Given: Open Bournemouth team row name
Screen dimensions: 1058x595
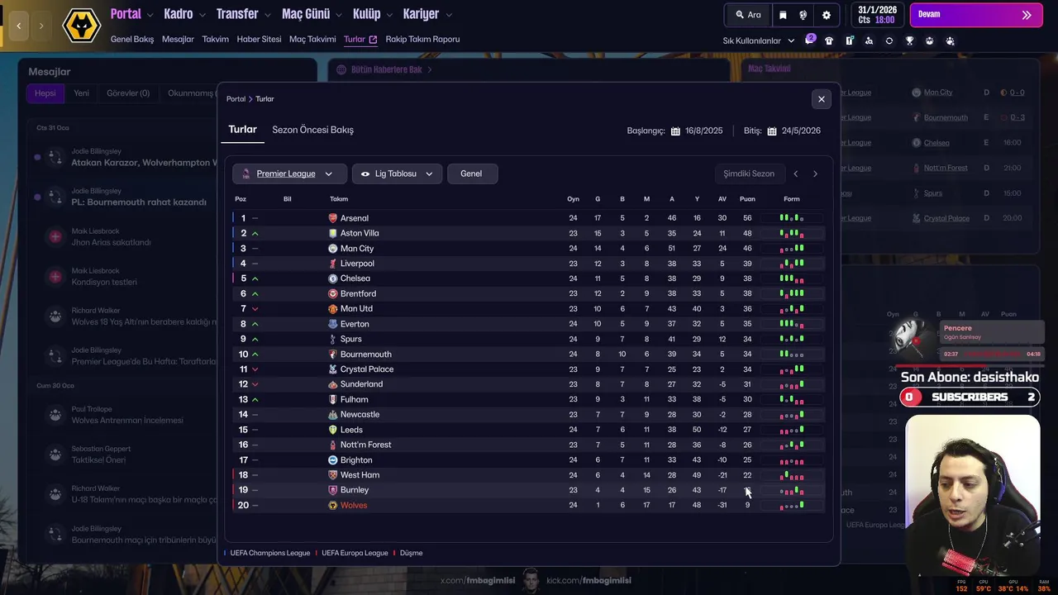Looking at the screenshot, I should tap(366, 354).
